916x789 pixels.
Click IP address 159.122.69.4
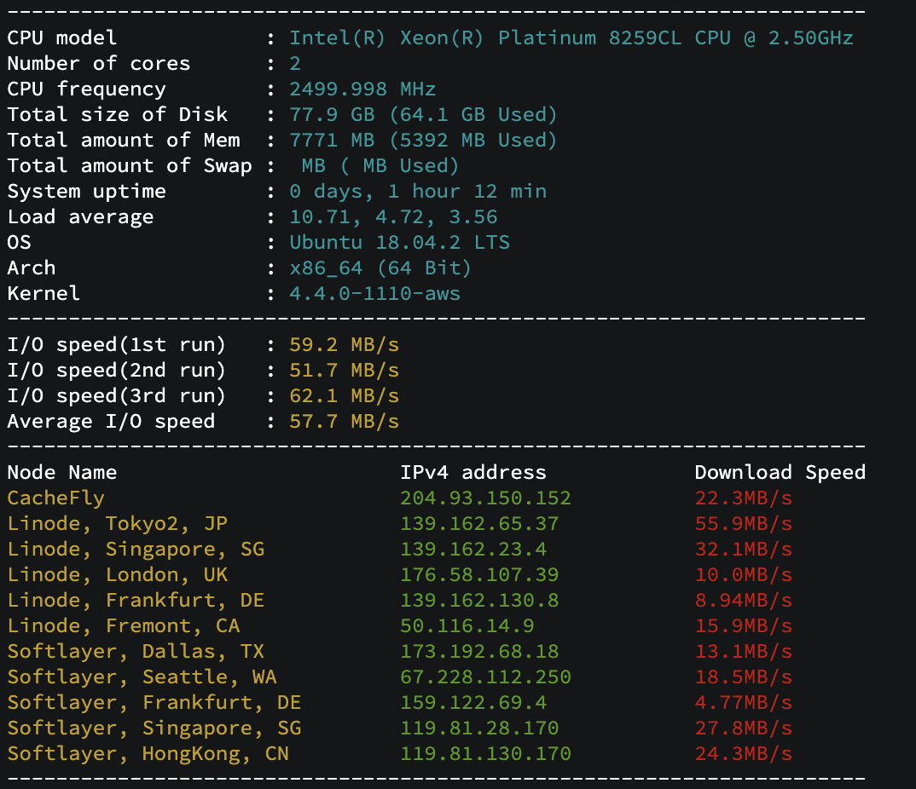(x=473, y=703)
